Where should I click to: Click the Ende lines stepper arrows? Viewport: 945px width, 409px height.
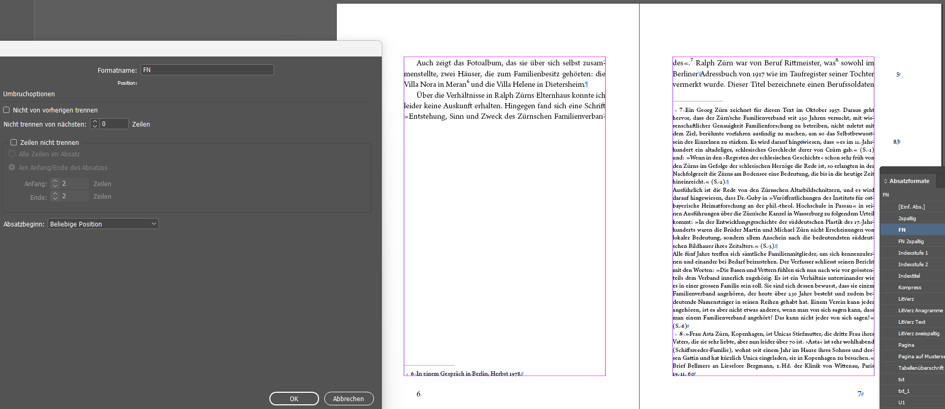point(55,196)
